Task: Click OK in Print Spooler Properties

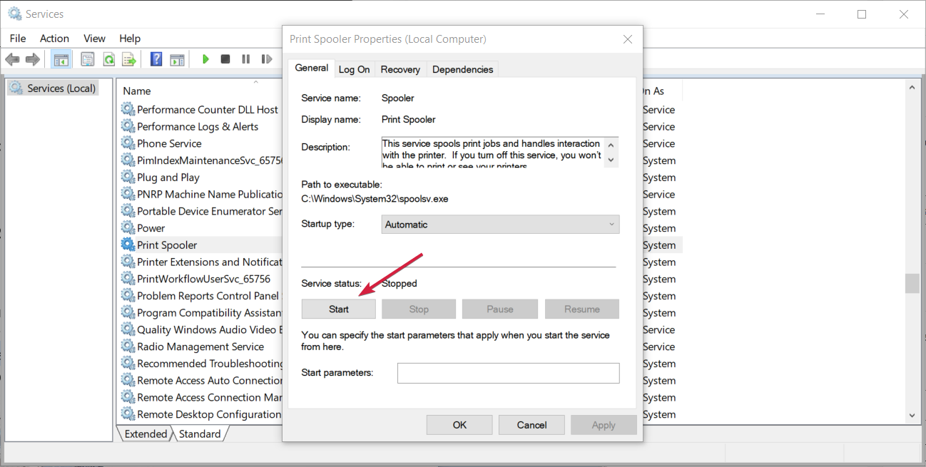Action: [x=459, y=425]
